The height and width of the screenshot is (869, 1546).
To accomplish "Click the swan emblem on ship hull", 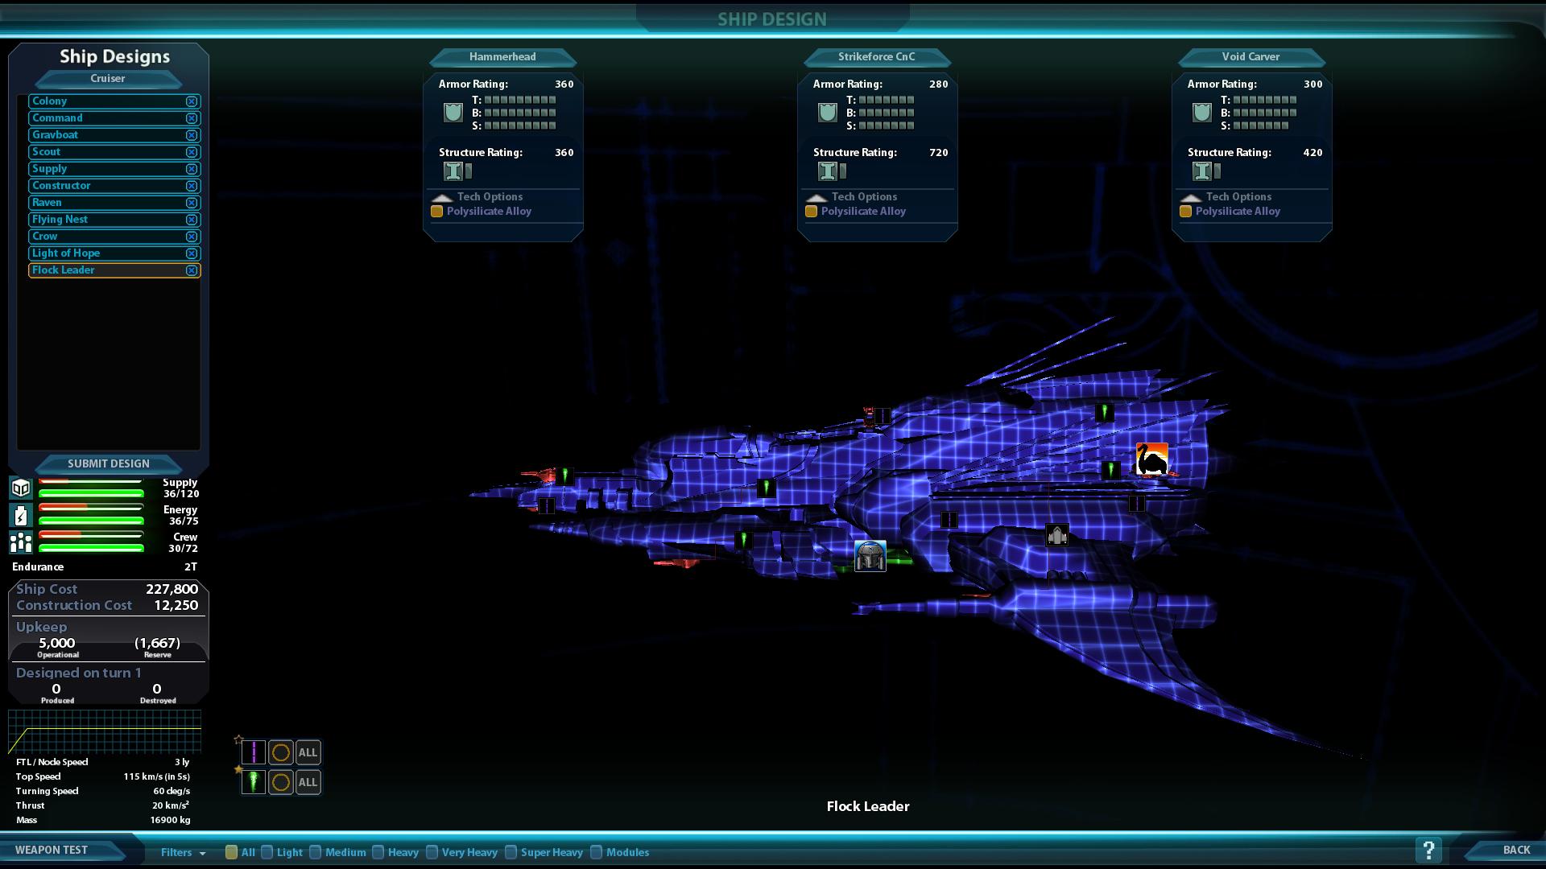I will point(1151,459).
